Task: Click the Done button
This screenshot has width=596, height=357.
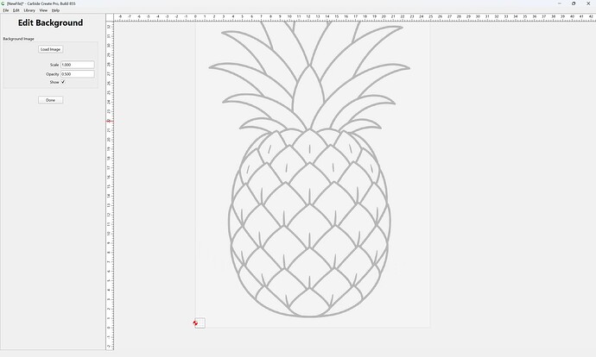Action: tap(51, 100)
